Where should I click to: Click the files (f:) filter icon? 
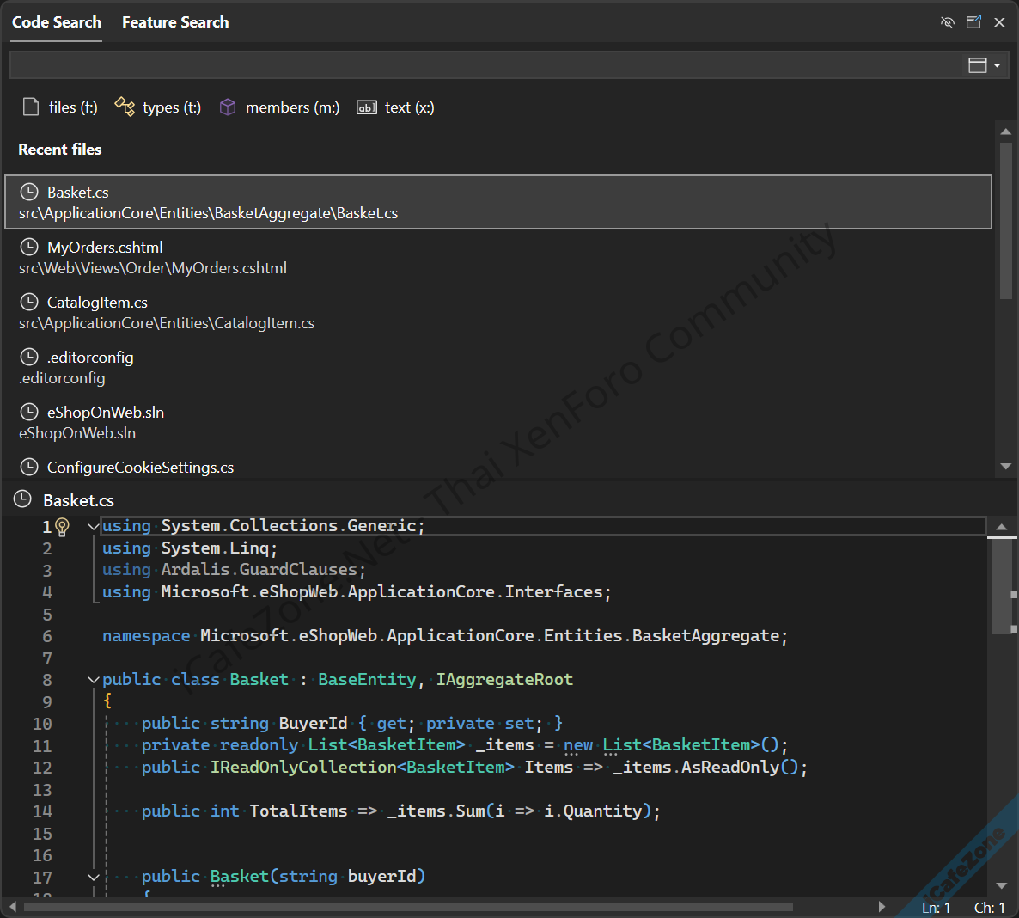point(31,107)
